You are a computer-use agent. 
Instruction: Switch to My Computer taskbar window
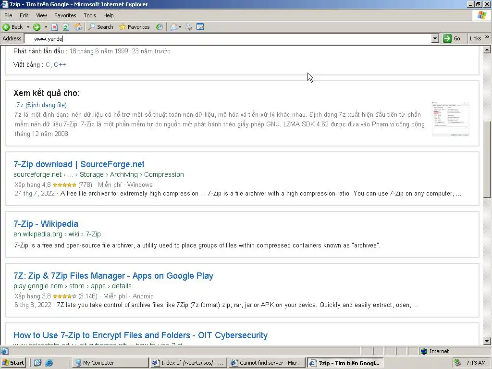pos(110,363)
